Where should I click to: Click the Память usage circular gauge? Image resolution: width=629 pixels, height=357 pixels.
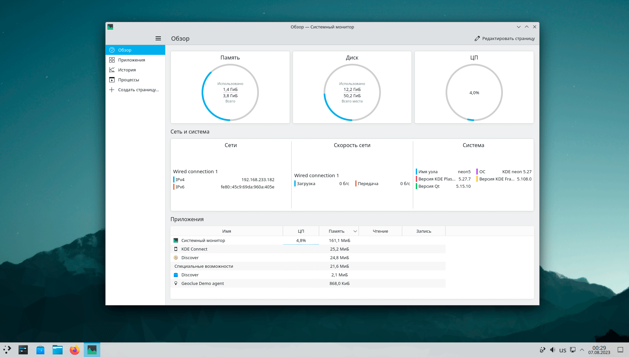(x=230, y=92)
